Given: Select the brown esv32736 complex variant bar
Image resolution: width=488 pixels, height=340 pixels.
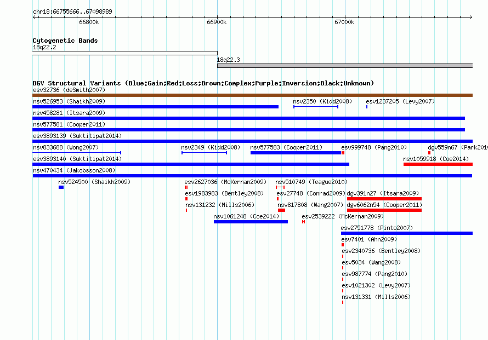Looking at the screenshot, I should pyautogui.click(x=252, y=95).
